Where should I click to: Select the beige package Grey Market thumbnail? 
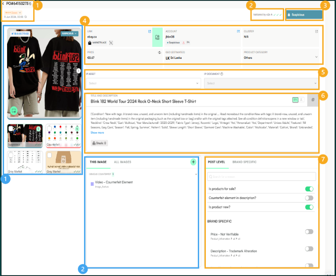[x=63, y=162]
